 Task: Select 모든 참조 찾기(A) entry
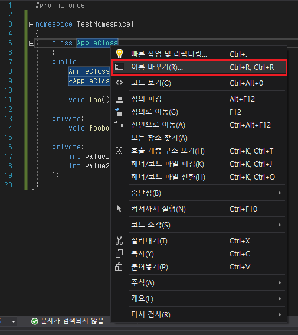(199, 138)
